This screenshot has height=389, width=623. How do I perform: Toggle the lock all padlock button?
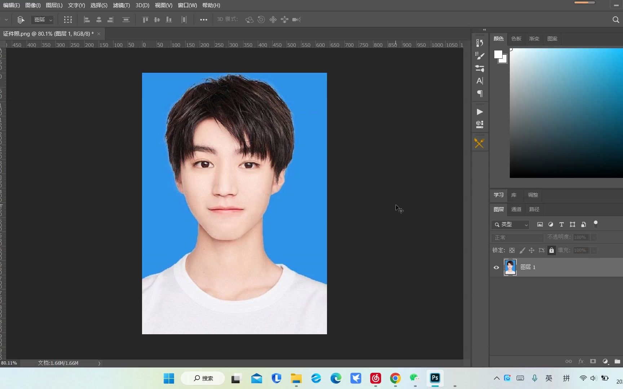(551, 250)
